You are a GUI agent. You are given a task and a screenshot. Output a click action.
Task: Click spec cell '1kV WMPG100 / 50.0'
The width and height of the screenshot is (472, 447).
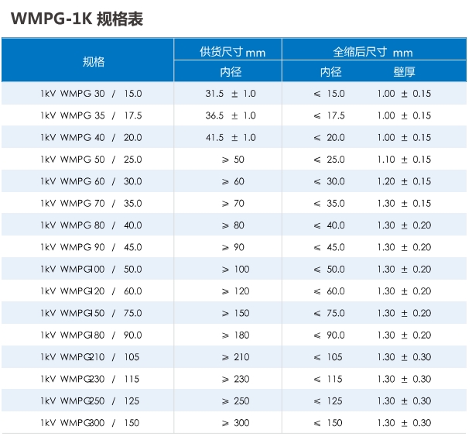pos(91,269)
